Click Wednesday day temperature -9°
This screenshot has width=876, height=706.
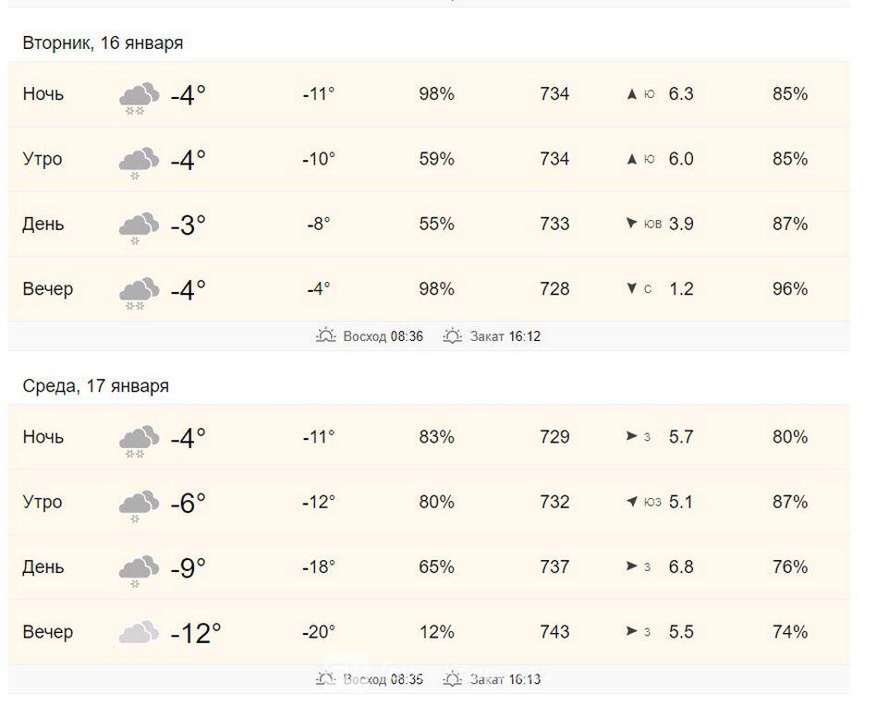189,567
